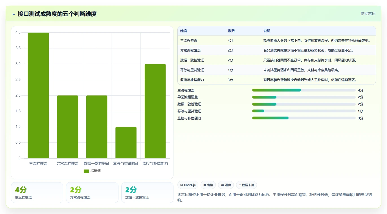387x214 pixels.
Task: Click the lightning icon beside the page title
Action: (13, 14)
